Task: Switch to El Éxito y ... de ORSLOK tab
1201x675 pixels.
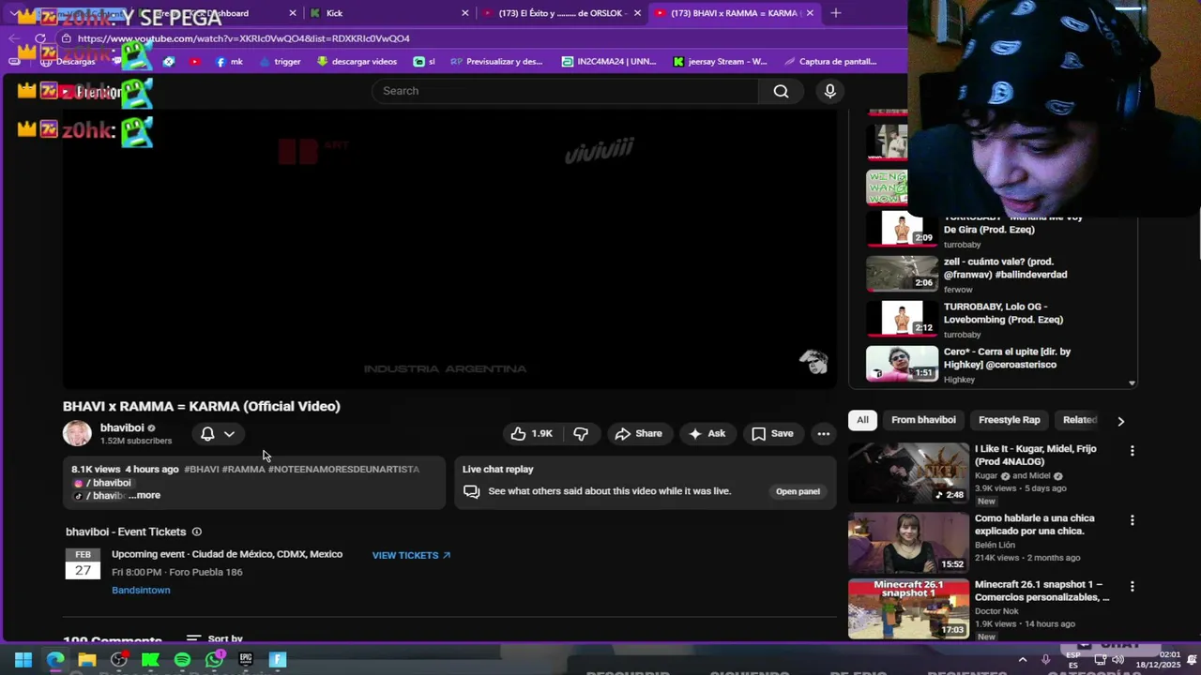Action: click(559, 13)
